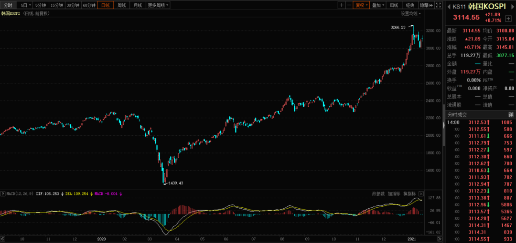Activate the 画线 drawing tool
The width and height of the screenshot is (516, 243).
coord(394,5)
